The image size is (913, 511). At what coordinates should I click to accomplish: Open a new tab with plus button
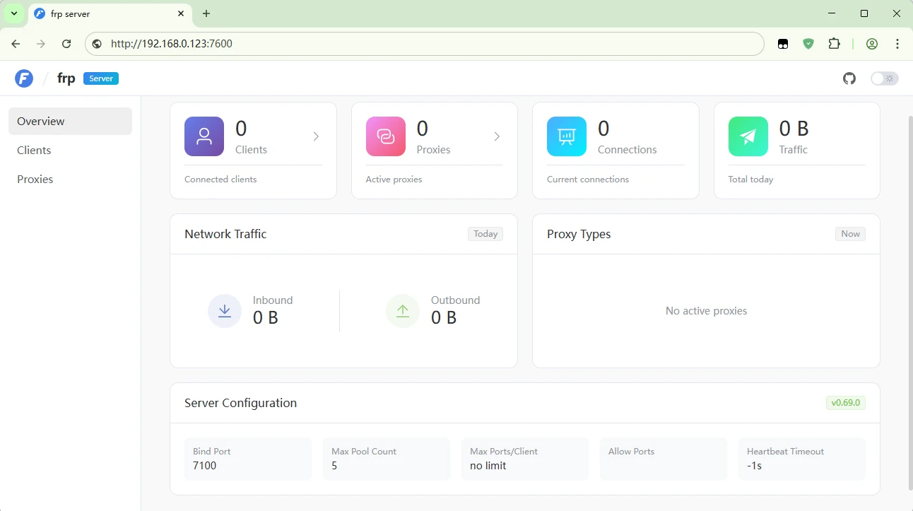click(x=206, y=13)
